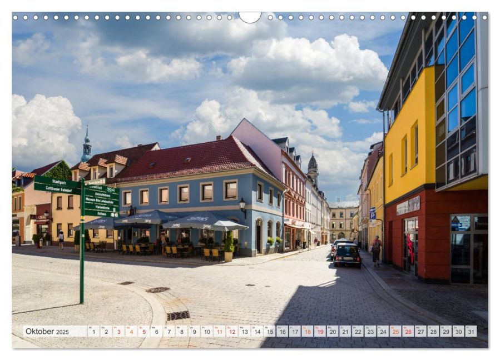Click the Oktober 2025 month label

(x=47, y=332)
